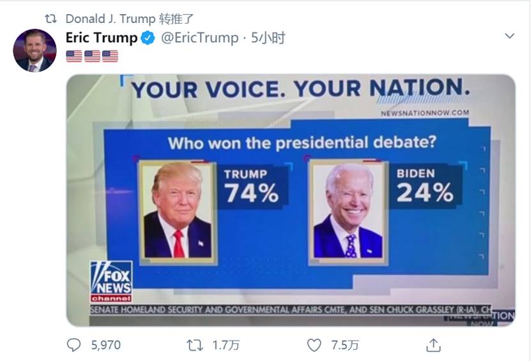Click the @EricTrump handle
The width and height of the screenshot is (531, 361).
(x=198, y=38)
